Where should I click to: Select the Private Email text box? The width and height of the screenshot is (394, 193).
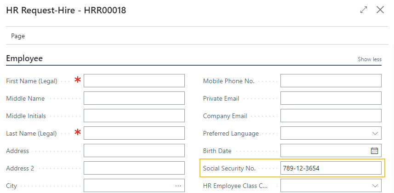point(331,98)
